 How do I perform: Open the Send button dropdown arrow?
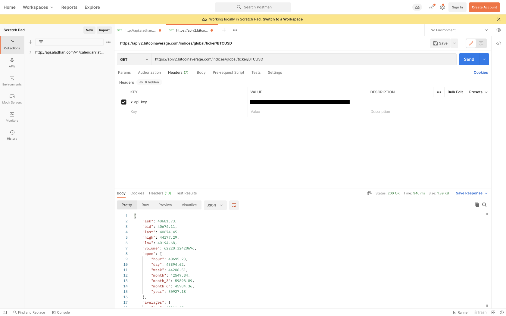tap(484, 59)
